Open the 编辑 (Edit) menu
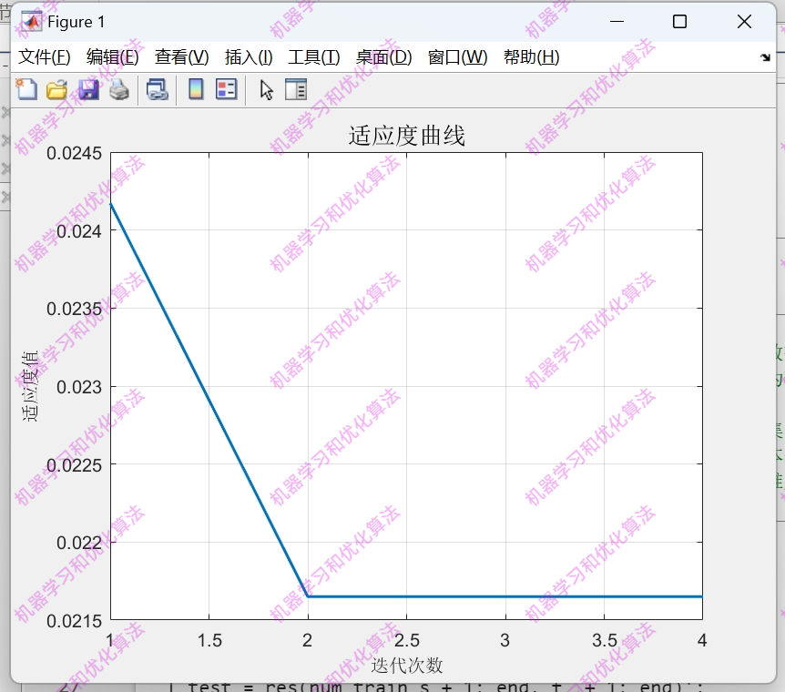 point(112,56)
